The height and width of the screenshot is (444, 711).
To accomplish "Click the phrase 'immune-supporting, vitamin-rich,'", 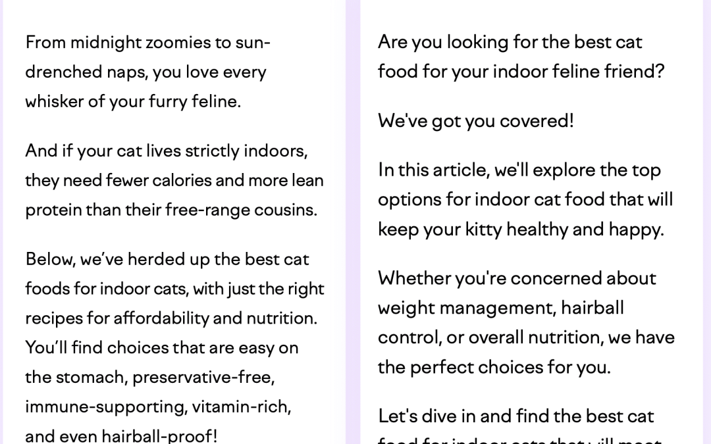I will tap(158, 407).
